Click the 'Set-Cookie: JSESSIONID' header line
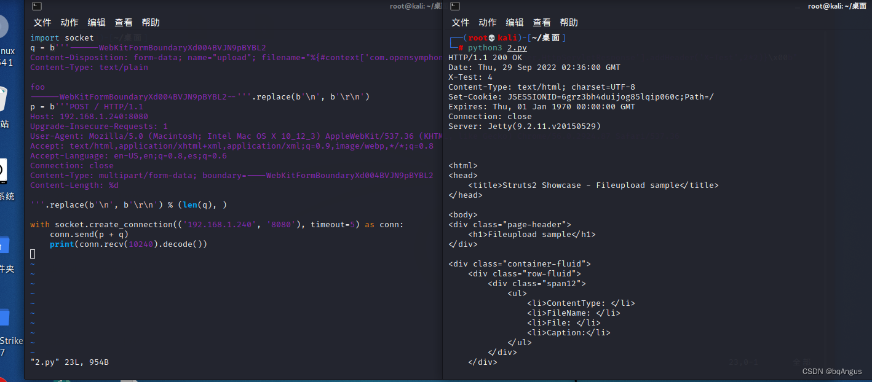The width and height of the screenshot is (872, 382). coord(581,97)
